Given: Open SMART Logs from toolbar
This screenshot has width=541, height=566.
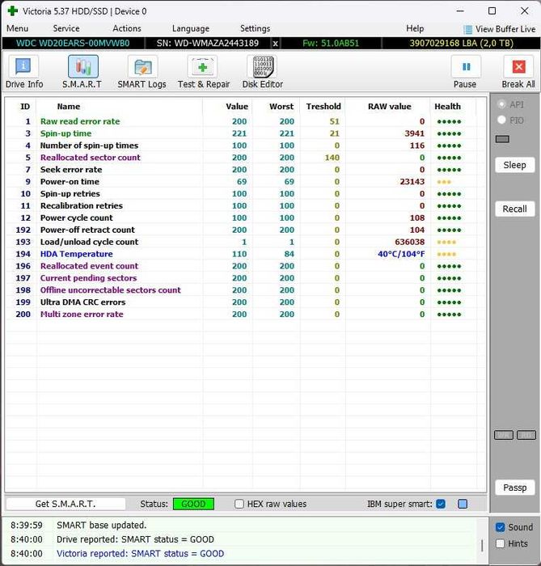Looking at the screenshot, I should click(x=142, y=72).
